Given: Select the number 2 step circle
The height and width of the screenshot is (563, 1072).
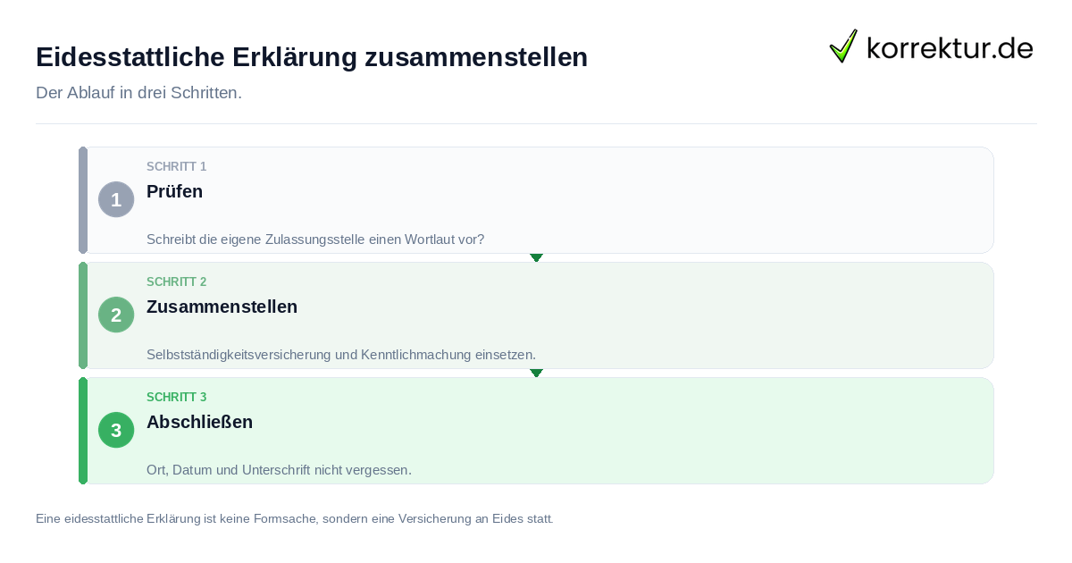Looking at the screenshot, I should pos(116,315).
